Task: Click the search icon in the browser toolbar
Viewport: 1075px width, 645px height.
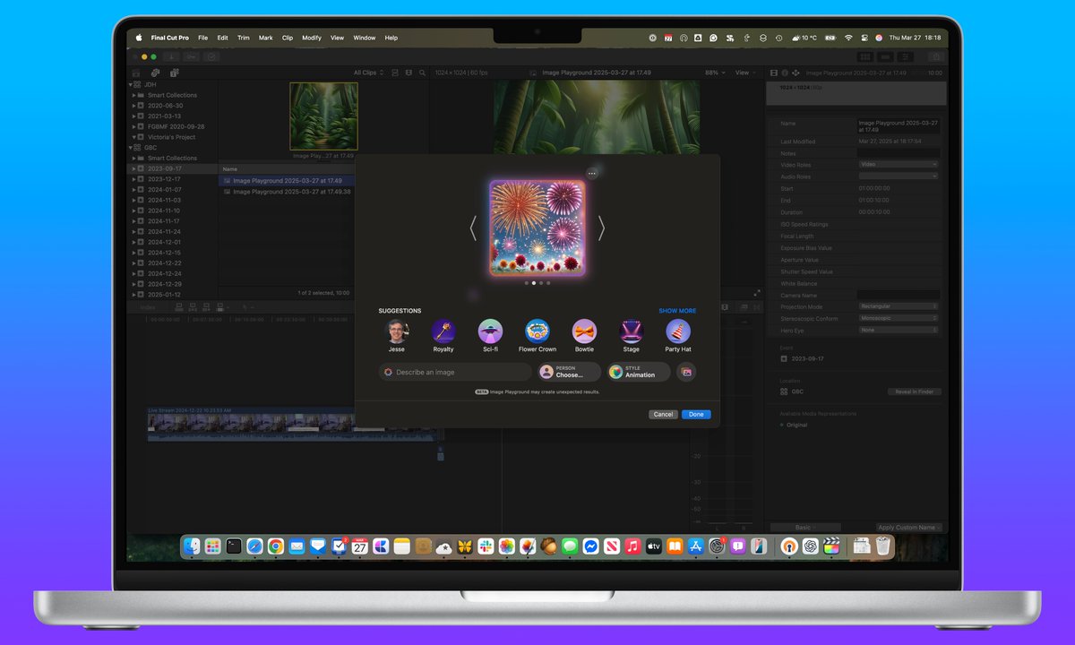Action: [x=422, y=73]
